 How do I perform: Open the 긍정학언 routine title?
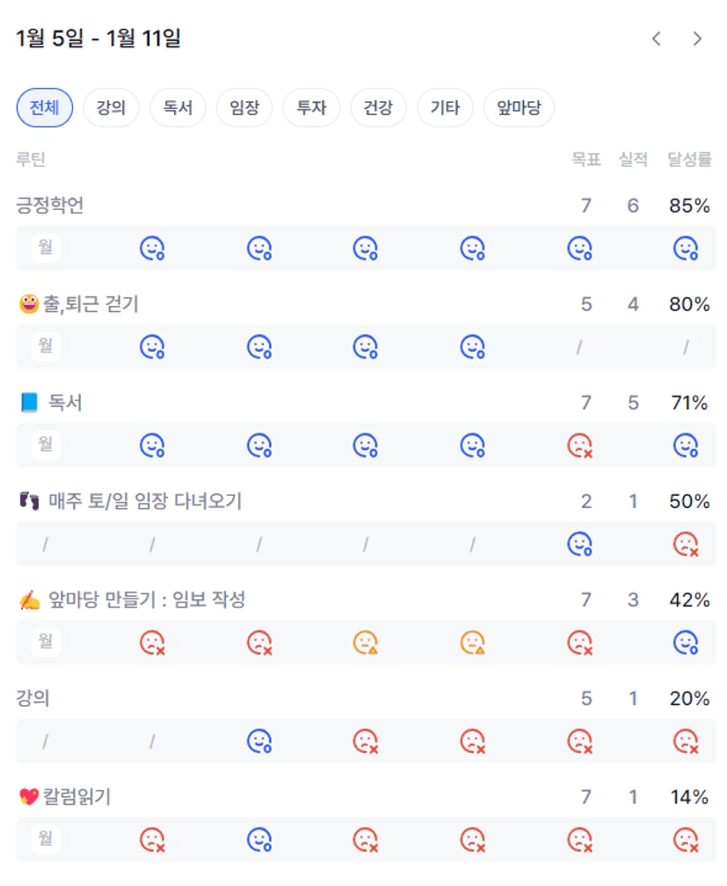[x=50, y=206]
